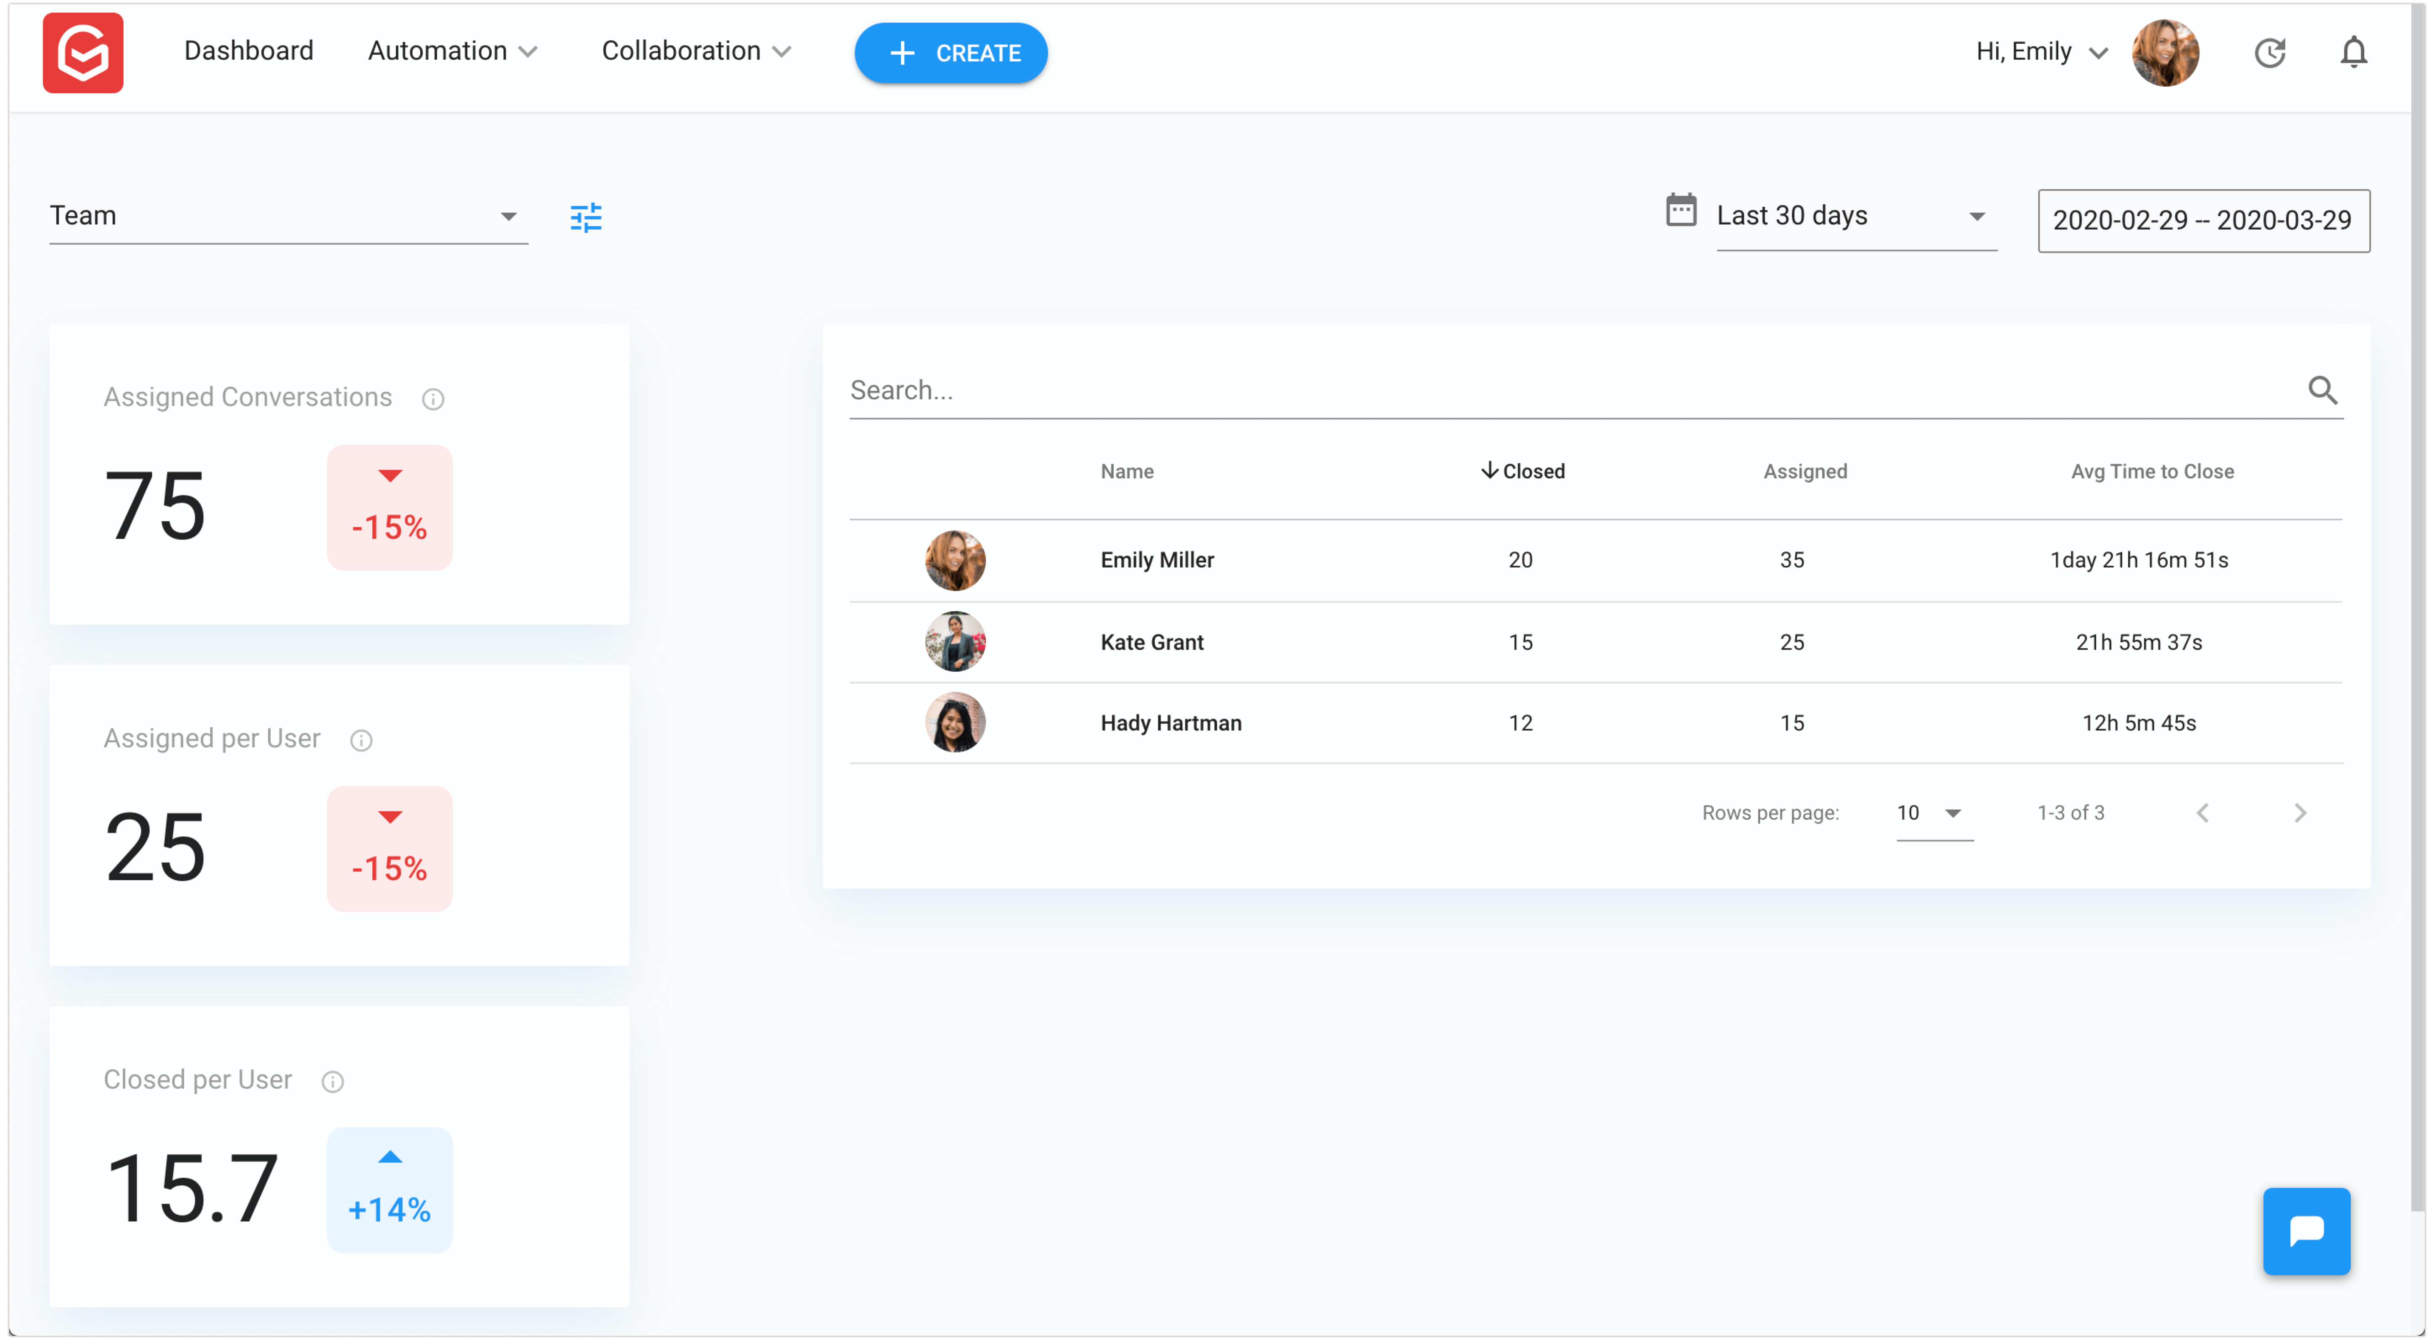Click the name Kate Grant
The image size is (2429, 1340).
[1152, 642]
